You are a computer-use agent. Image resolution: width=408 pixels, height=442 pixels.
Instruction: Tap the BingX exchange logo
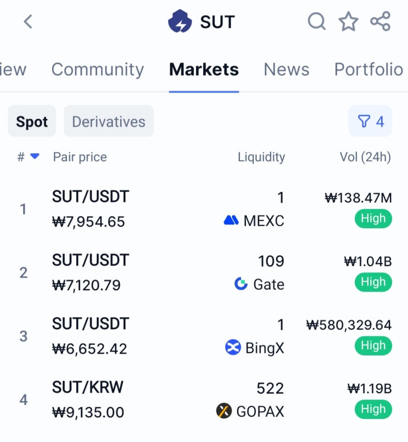(x=233, y=347)
